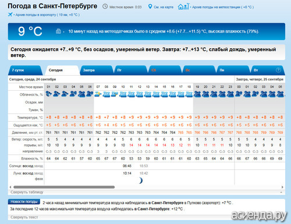
Task: Click the moon phase crescent icon
Action: pos(140,180)
